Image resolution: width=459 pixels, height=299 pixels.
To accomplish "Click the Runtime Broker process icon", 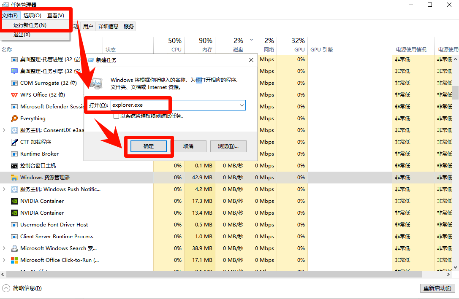I will point(14,154).
